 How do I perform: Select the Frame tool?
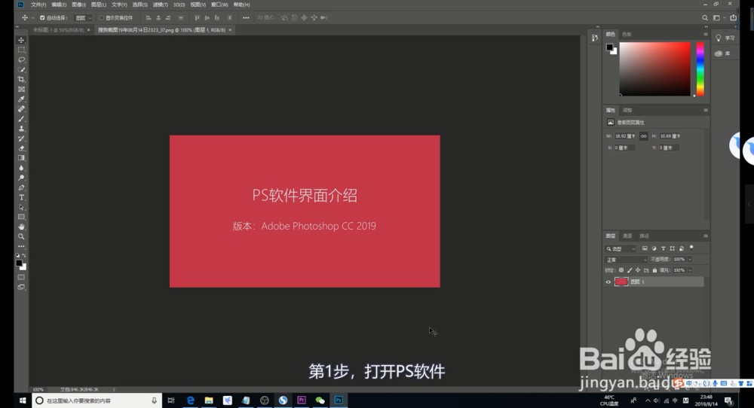(x=21, y=90)
